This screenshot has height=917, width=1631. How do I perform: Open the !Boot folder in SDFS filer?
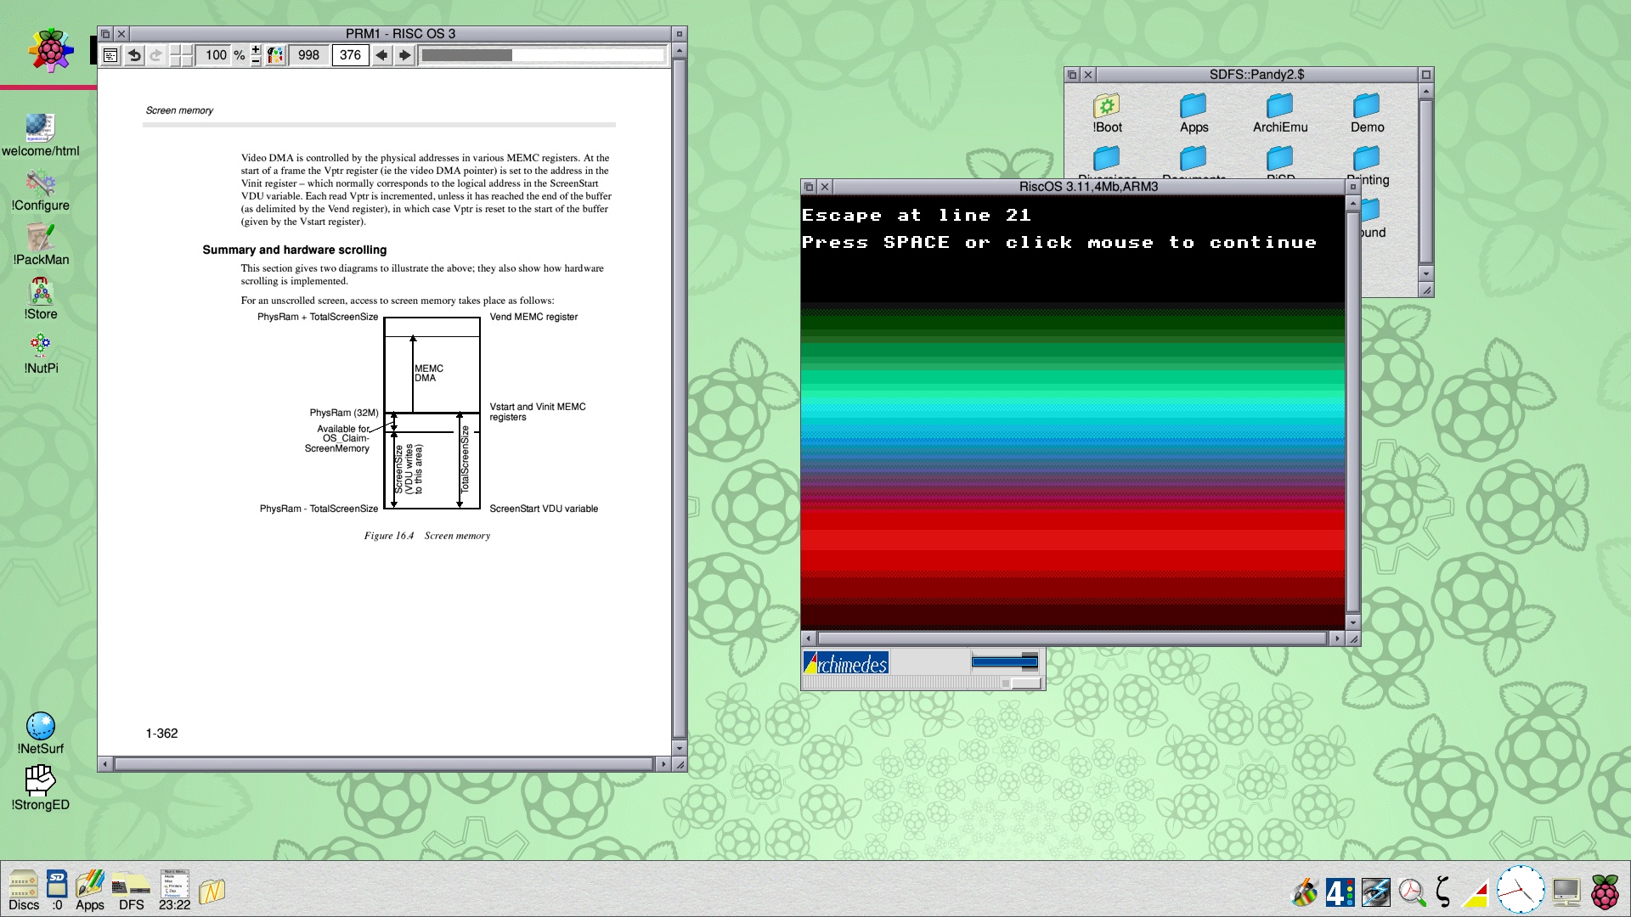[1107, 115]
